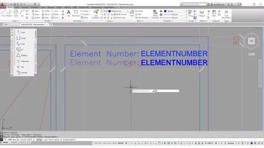The height and width of the screenshot is (148, 264).
Task: Click the Move tool in Modify panel
Action: click(35, 11)
